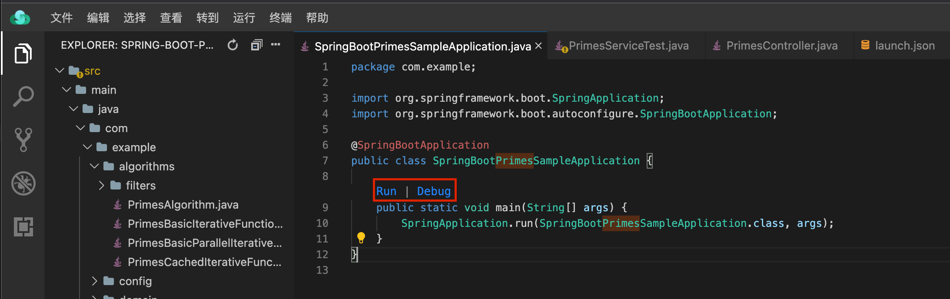Open the 运行 (Run) menu
Screen dimensions: 950x299
[x=244, y=18]
